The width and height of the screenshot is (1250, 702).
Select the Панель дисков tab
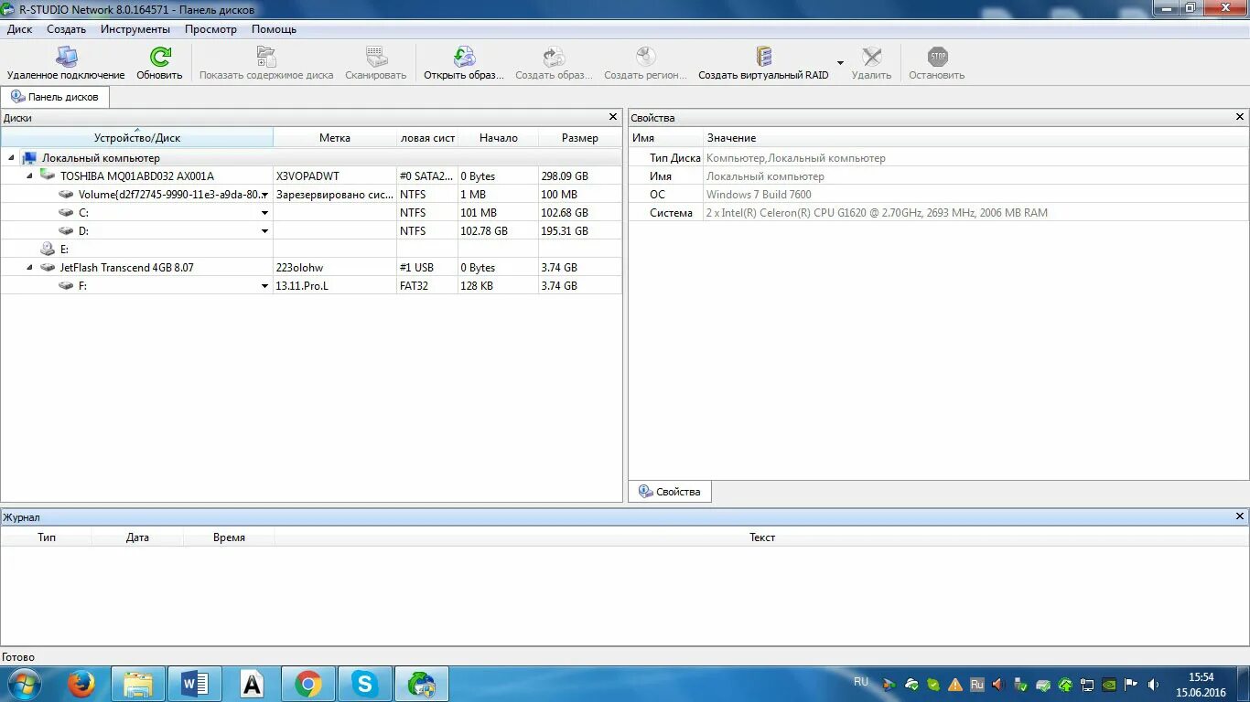(55, 97)
